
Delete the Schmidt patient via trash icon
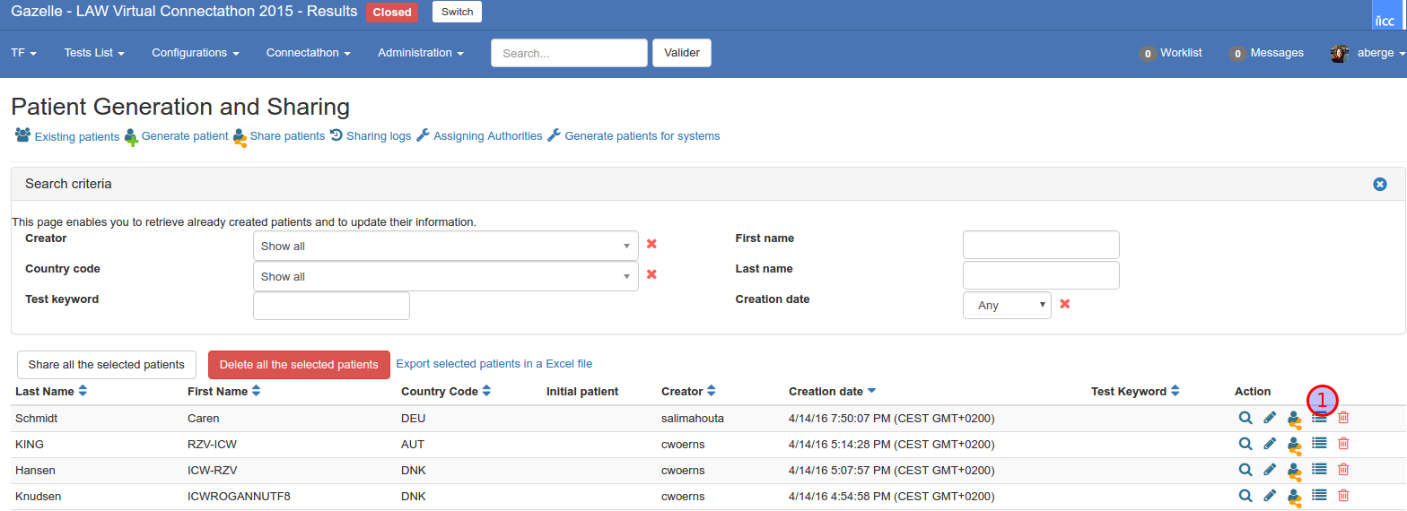click(1343, 418)
